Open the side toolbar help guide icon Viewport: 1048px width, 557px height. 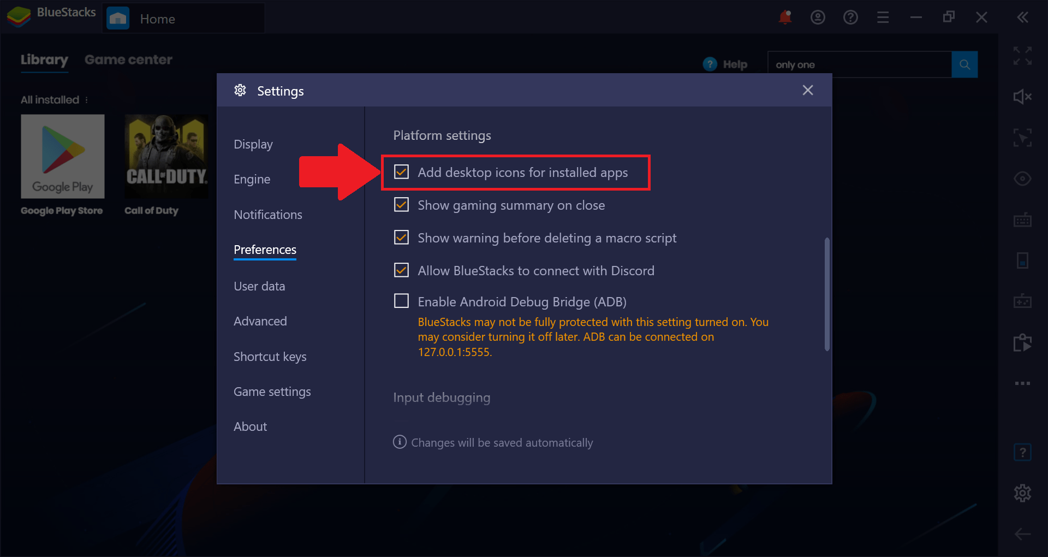coord(1022,452)
